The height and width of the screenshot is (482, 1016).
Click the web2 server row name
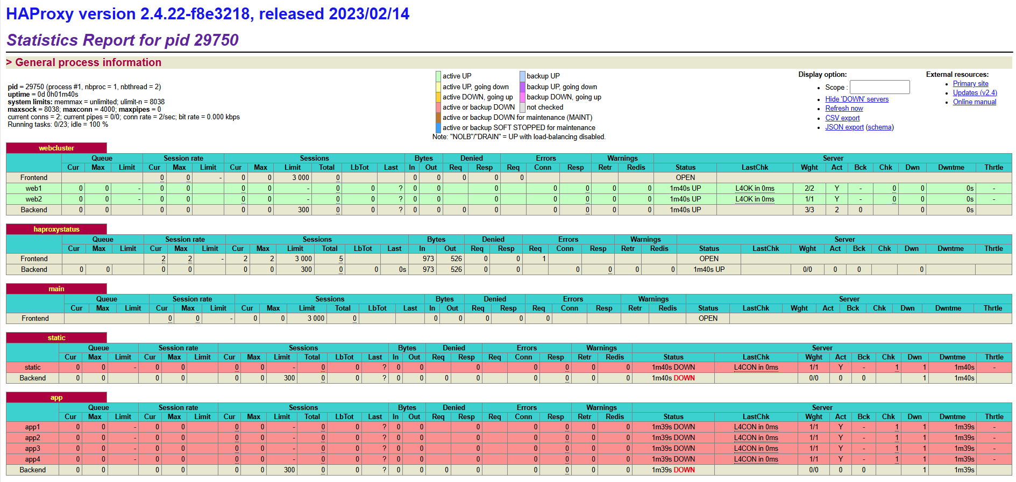coord(34,199)
